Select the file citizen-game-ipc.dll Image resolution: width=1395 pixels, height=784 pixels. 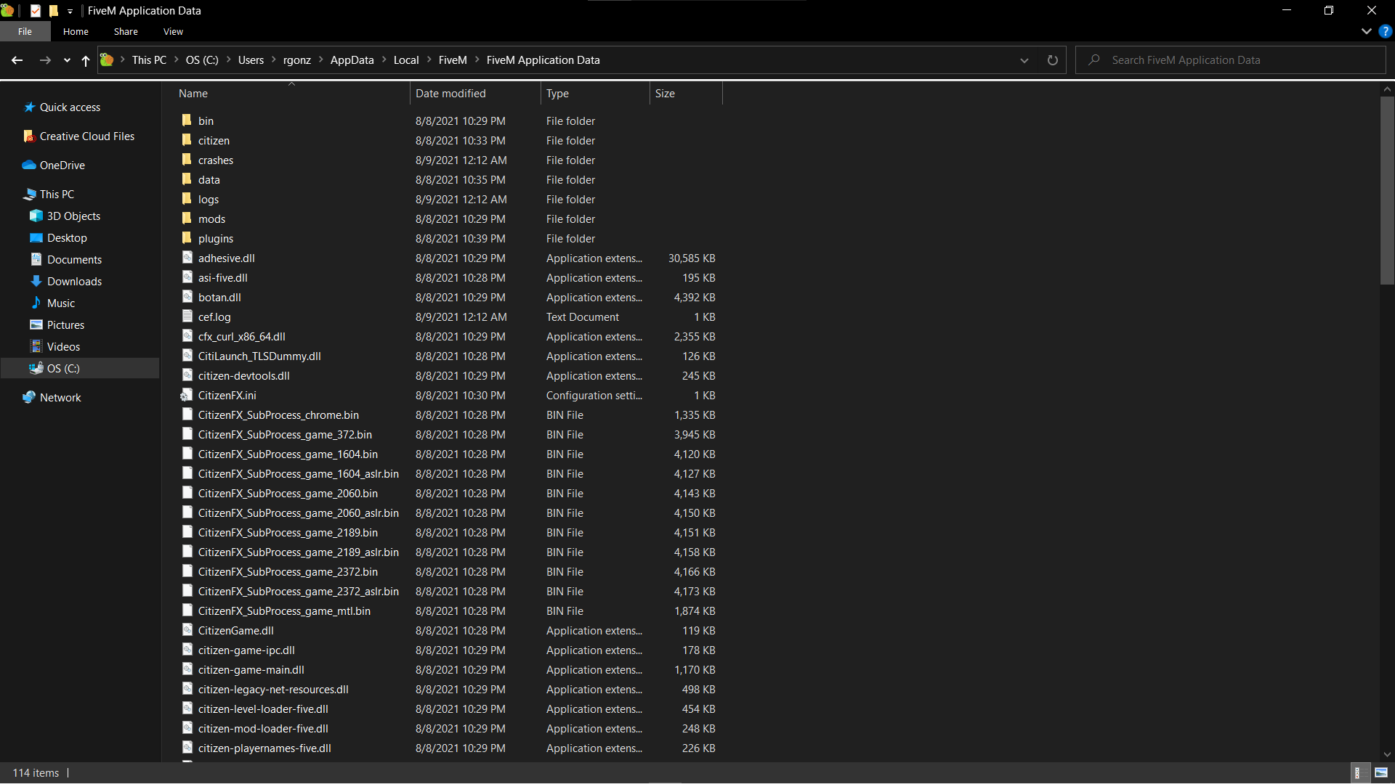point(246,650)
